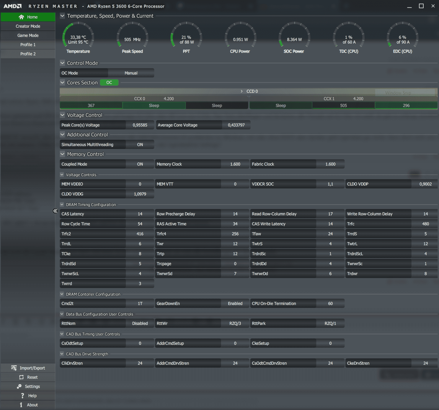The height and width of the screenshot is (410, 439).
Task: Click Trfc value 480
Action: point(425,224)
